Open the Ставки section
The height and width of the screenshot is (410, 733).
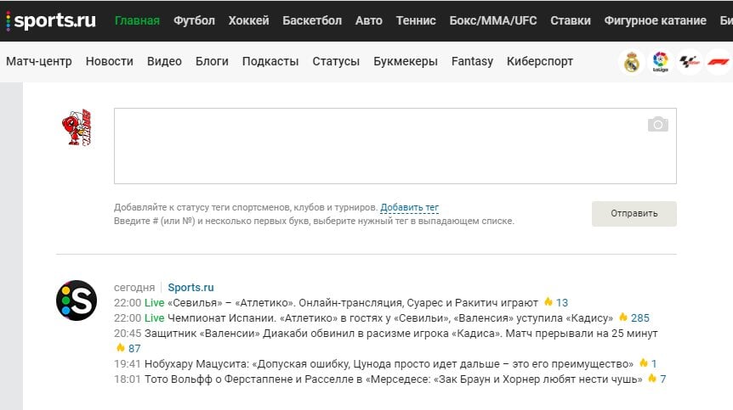point(571,20)
